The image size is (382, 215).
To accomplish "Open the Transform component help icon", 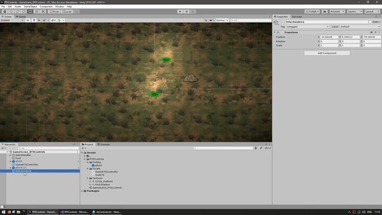I will (x=371, y=32).
